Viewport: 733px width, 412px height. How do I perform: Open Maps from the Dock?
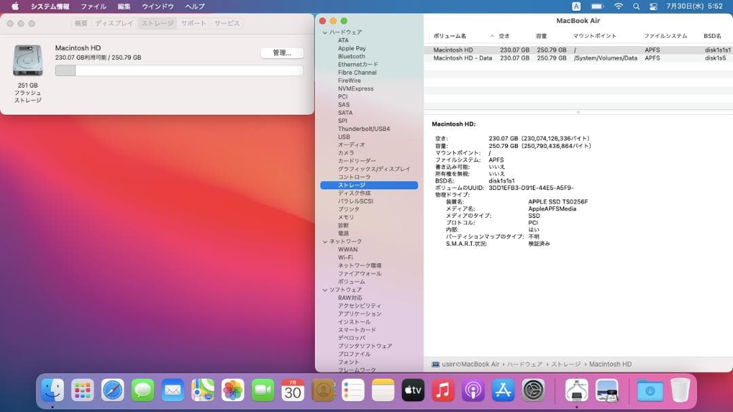(202, 391)
